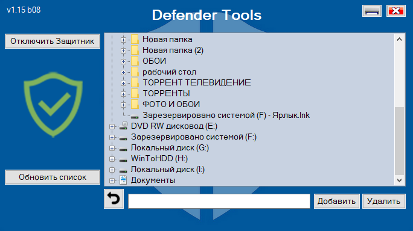413x231 pixels.
Task: Expand Локальный диск (I:) node
Action: (x=112, y=170)
